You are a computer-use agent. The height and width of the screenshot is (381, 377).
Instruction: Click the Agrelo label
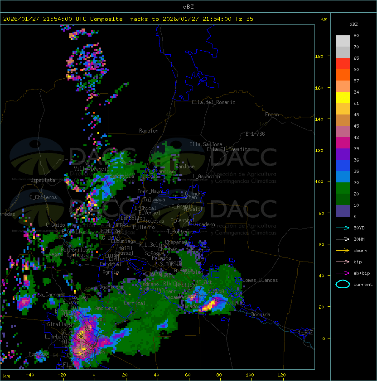click(111, 272)
